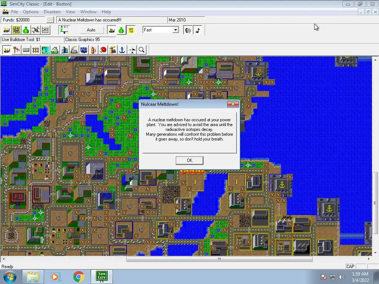Select the Residential zone tool
Viewport: 379px width, 284px height.
click(55, 50)
